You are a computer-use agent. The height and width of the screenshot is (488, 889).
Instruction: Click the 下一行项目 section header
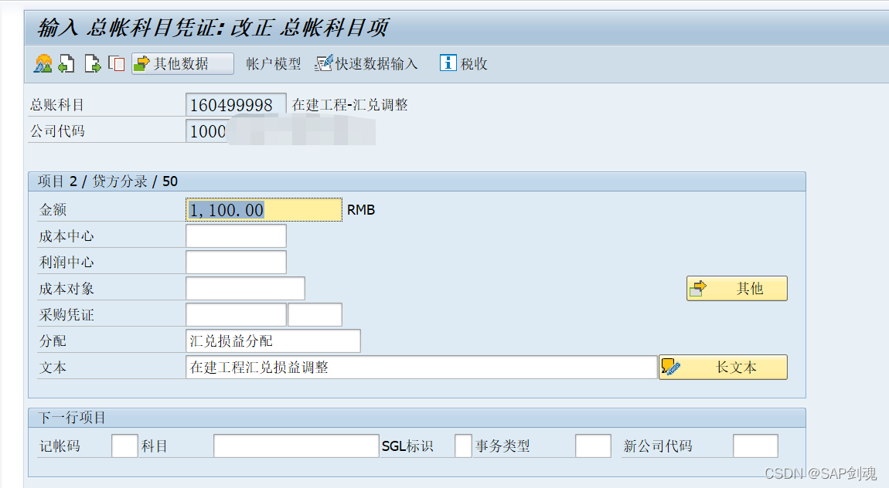pyautogui.click(x=71, y=418)
